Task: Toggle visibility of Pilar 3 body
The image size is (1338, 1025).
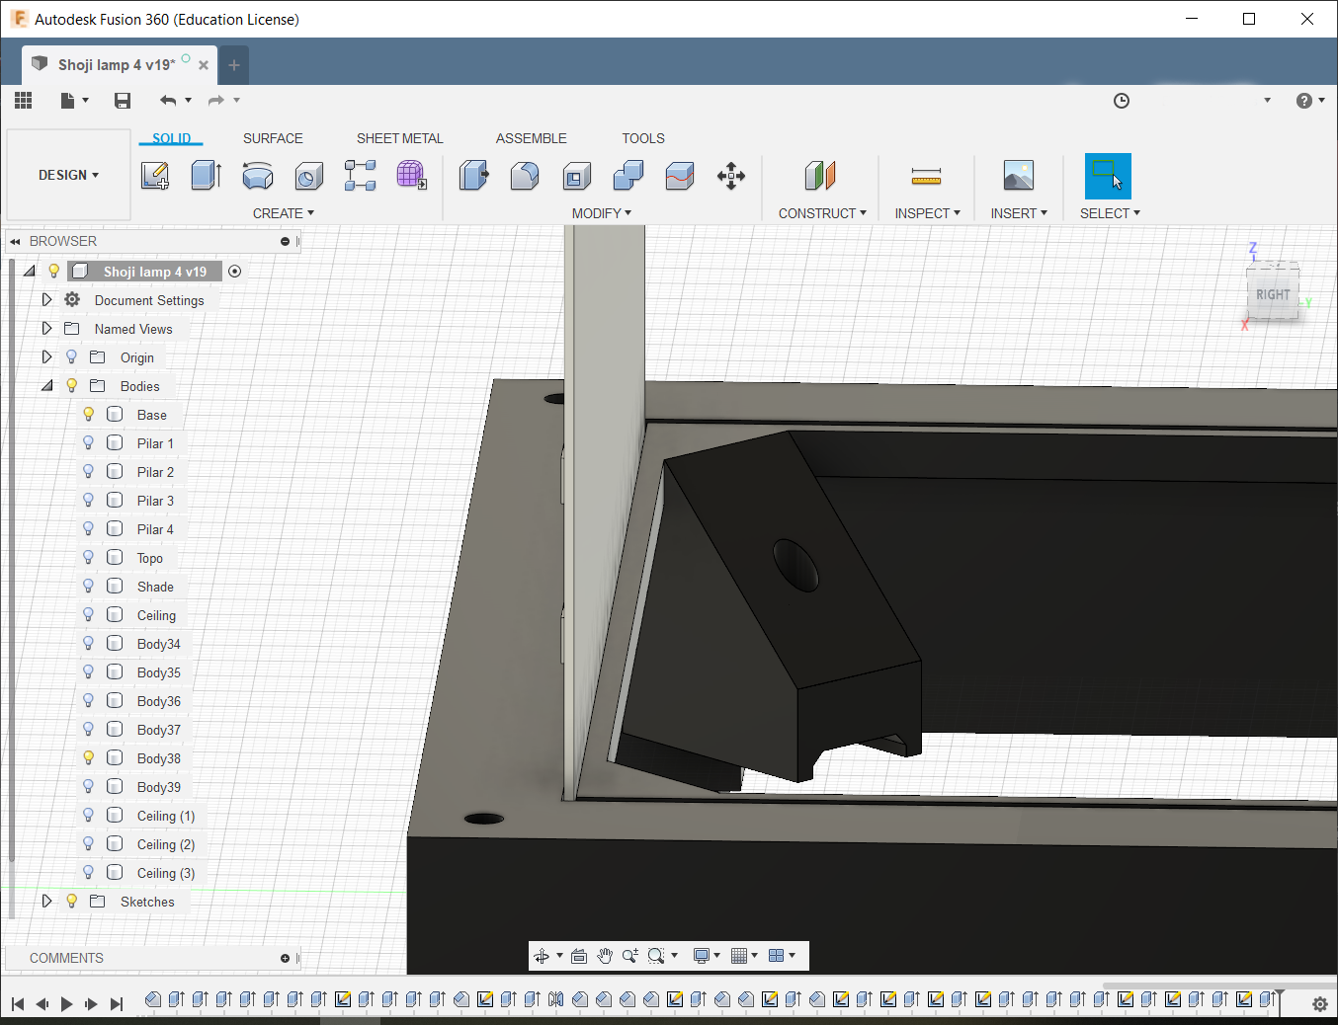Action: (88, 501)
